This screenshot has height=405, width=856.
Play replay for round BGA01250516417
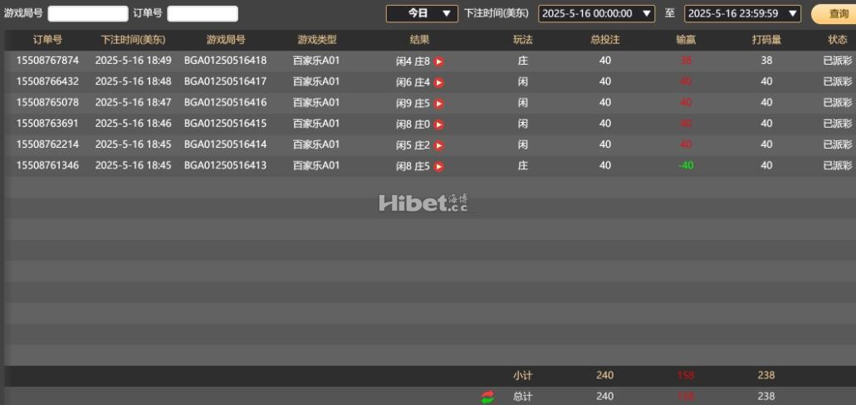[x=439, y=83]
